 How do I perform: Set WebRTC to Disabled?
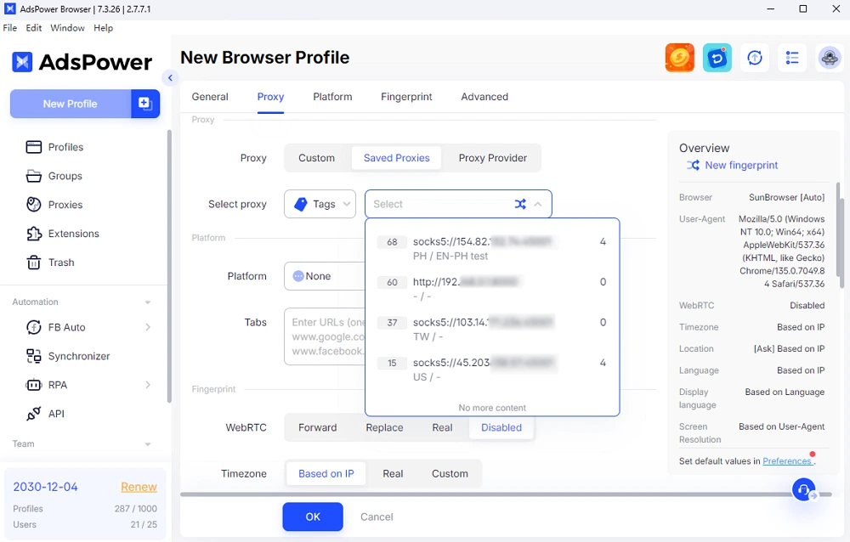[501, 427]
